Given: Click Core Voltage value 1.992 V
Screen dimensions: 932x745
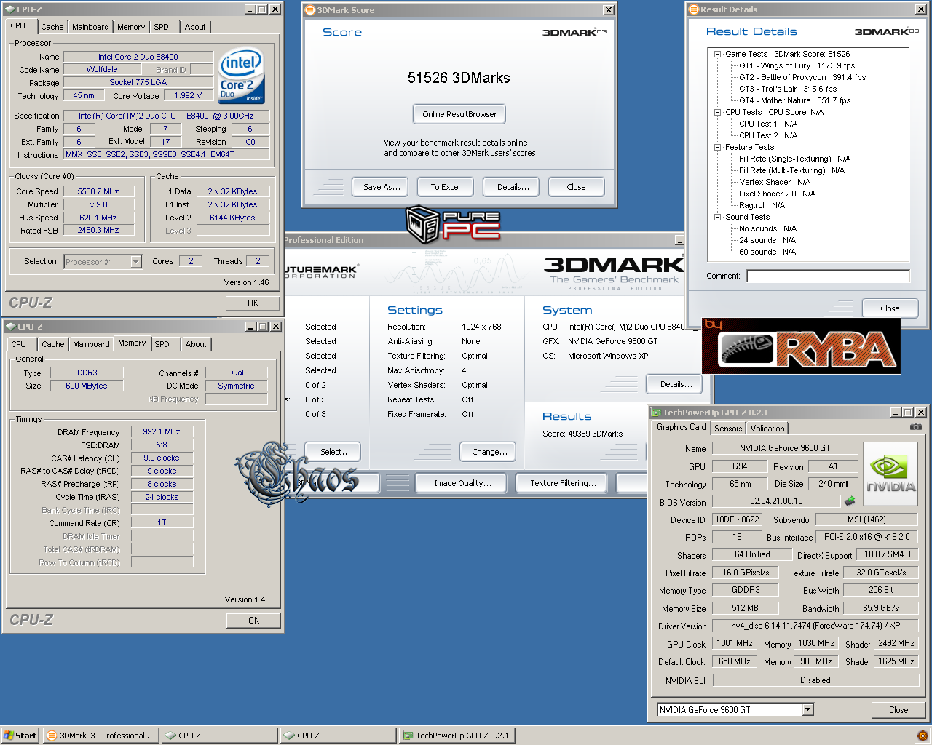Looking at the screenshot, I should 189,95.
